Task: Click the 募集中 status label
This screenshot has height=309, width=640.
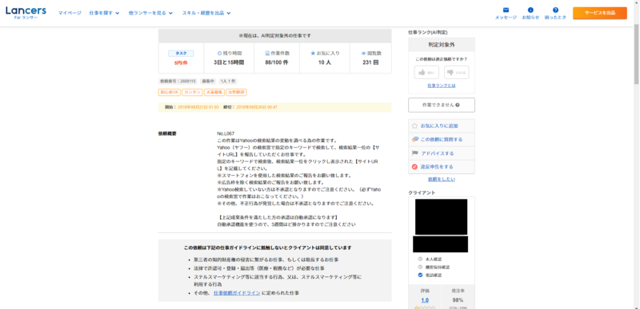Action: point(209,81)
